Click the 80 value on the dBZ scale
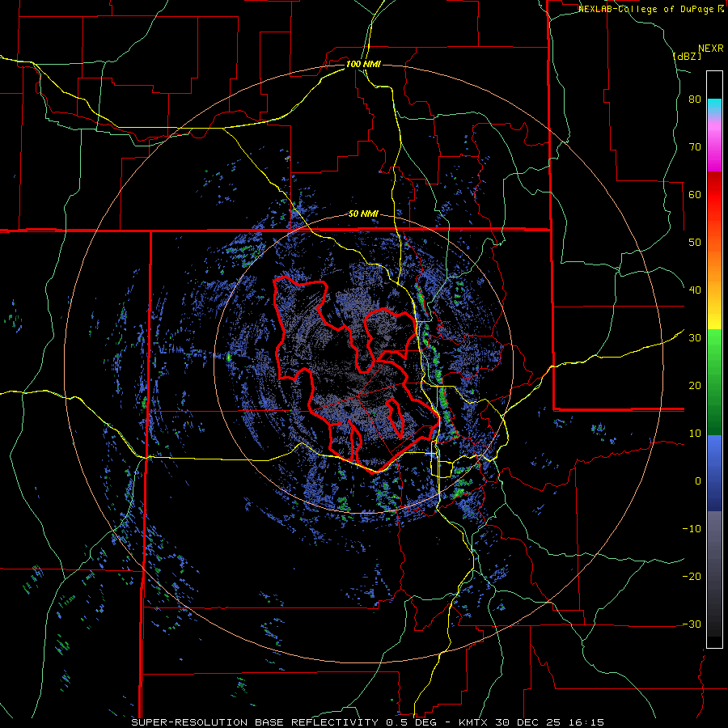728x728 pixels. point(695,99)
